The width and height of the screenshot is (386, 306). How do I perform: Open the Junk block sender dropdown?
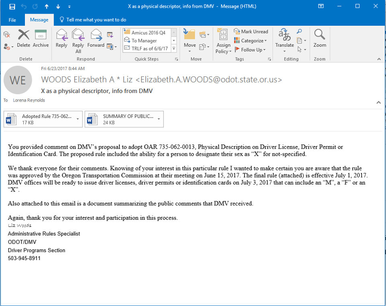tap(8, 47)
